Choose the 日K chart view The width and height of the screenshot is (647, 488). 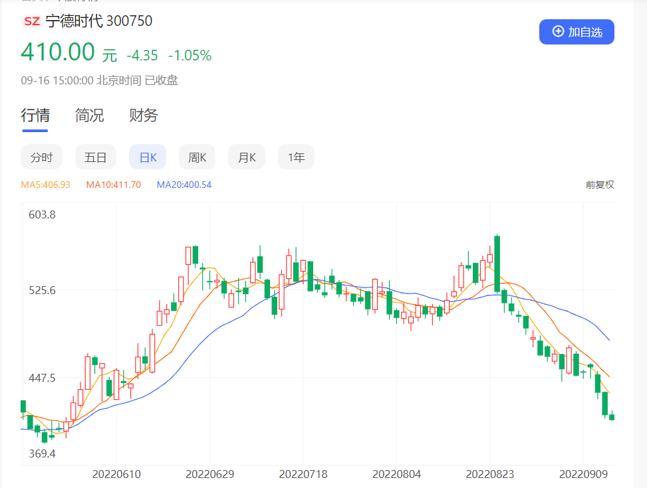[x=148, y=157]
